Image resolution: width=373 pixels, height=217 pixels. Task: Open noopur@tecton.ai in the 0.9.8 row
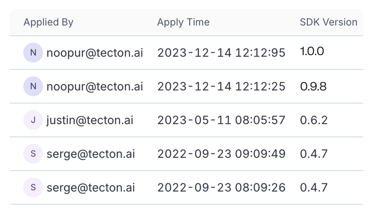click(95, 87)
